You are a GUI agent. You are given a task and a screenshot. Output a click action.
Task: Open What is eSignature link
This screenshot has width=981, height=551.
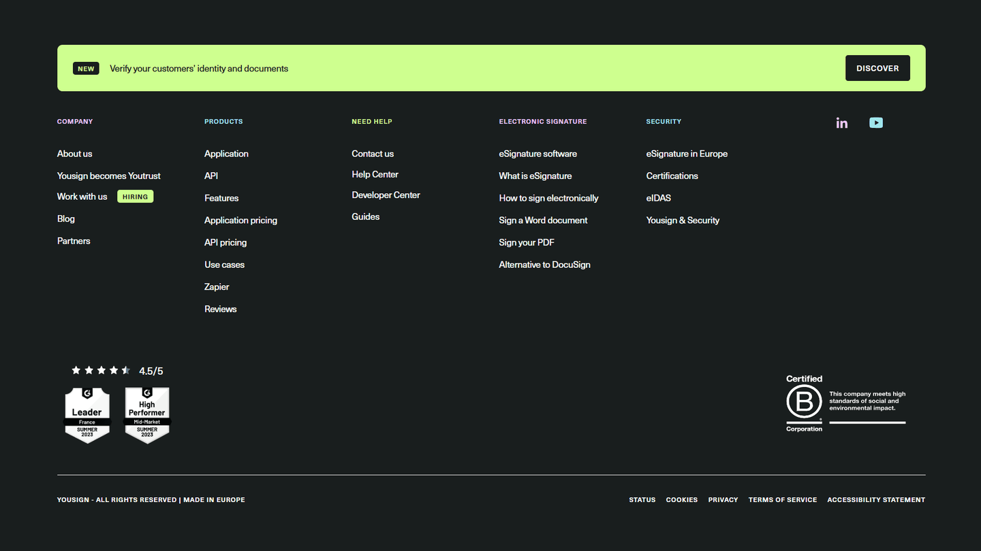[x=535, y=176]
